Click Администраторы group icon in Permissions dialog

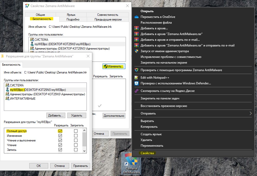point(7,94)
